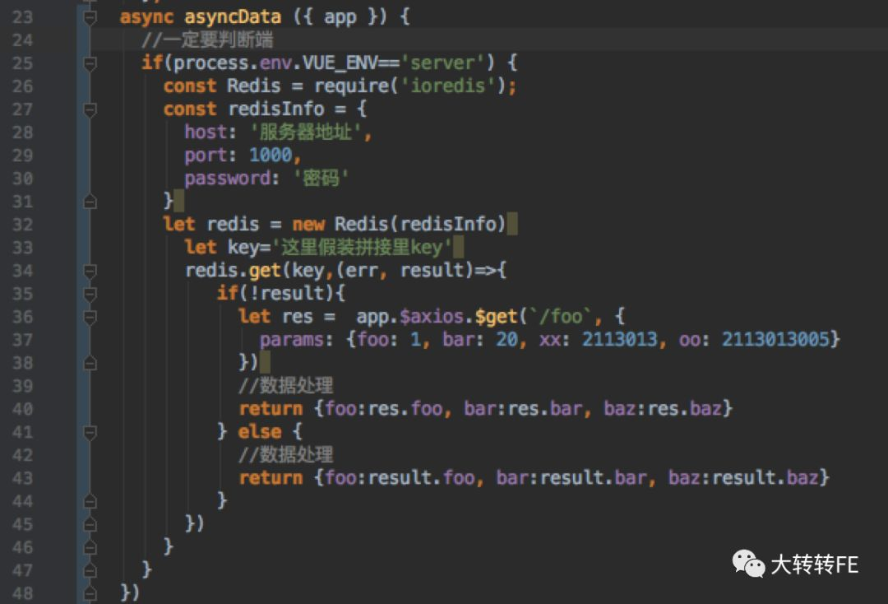888x604 pixels.
Task: Collapse the if process.env block on line 25
Action: tap(90, 63)
